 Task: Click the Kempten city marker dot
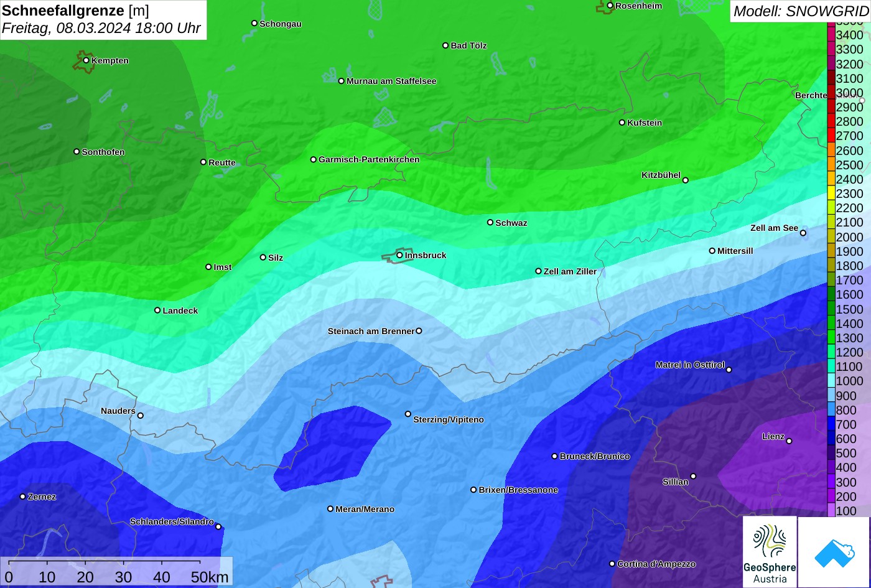pos(86,60)
